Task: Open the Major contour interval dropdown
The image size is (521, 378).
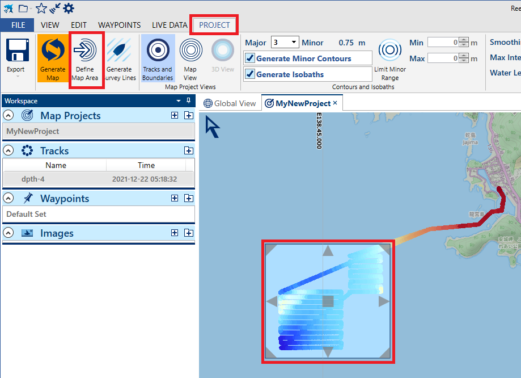Action: coord(294,43)
